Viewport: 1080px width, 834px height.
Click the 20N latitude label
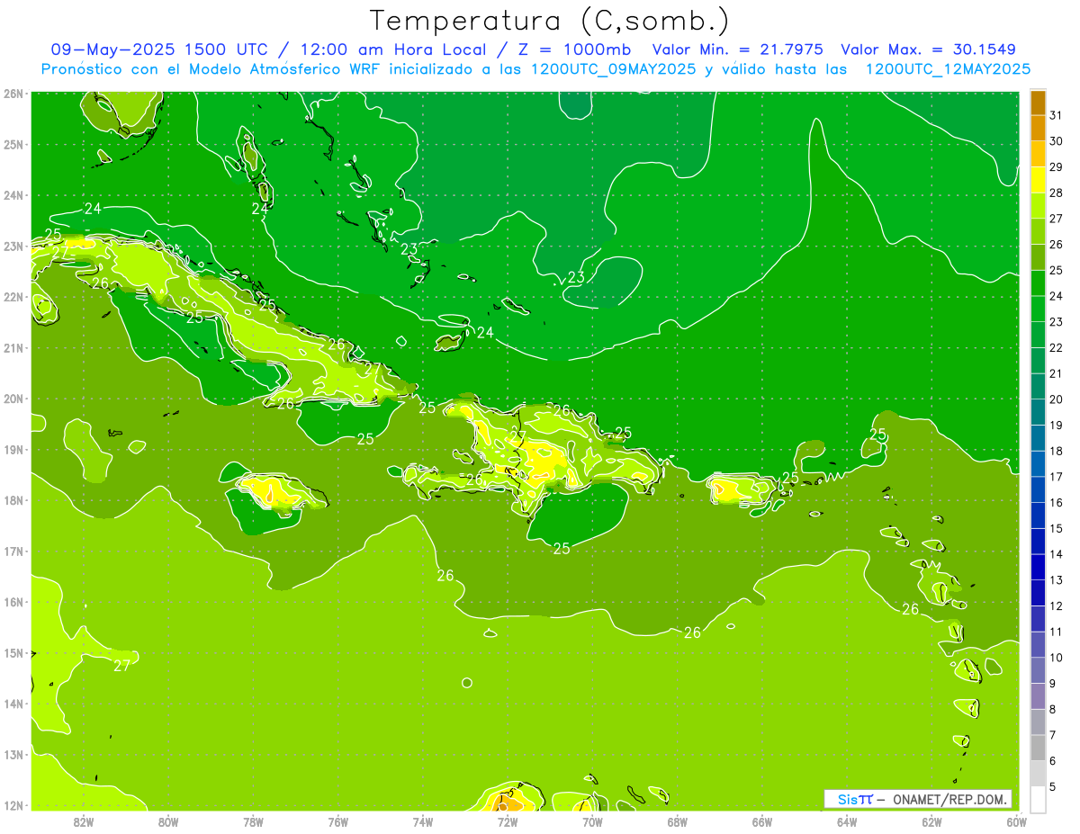click(13, 399)
